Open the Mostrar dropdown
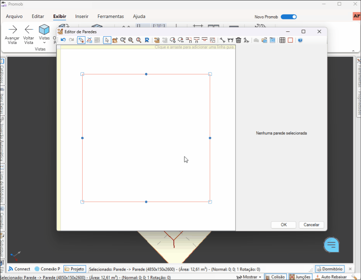This screenshot has height=280, width=361. click(x=249, y=277)
